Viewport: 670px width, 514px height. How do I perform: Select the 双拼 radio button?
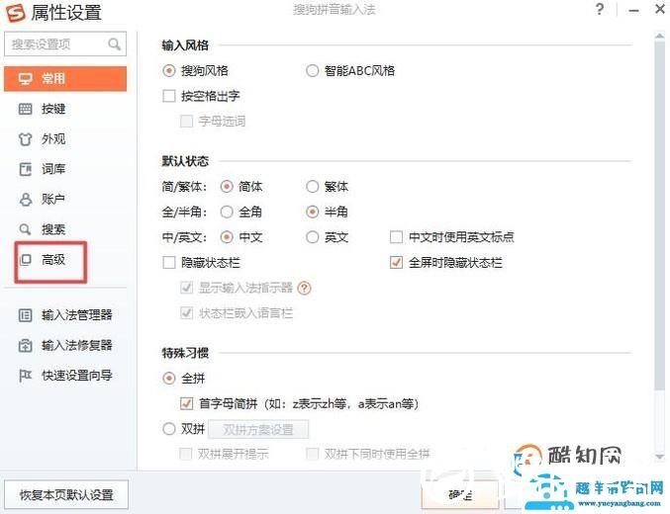(x=169, y=429)
